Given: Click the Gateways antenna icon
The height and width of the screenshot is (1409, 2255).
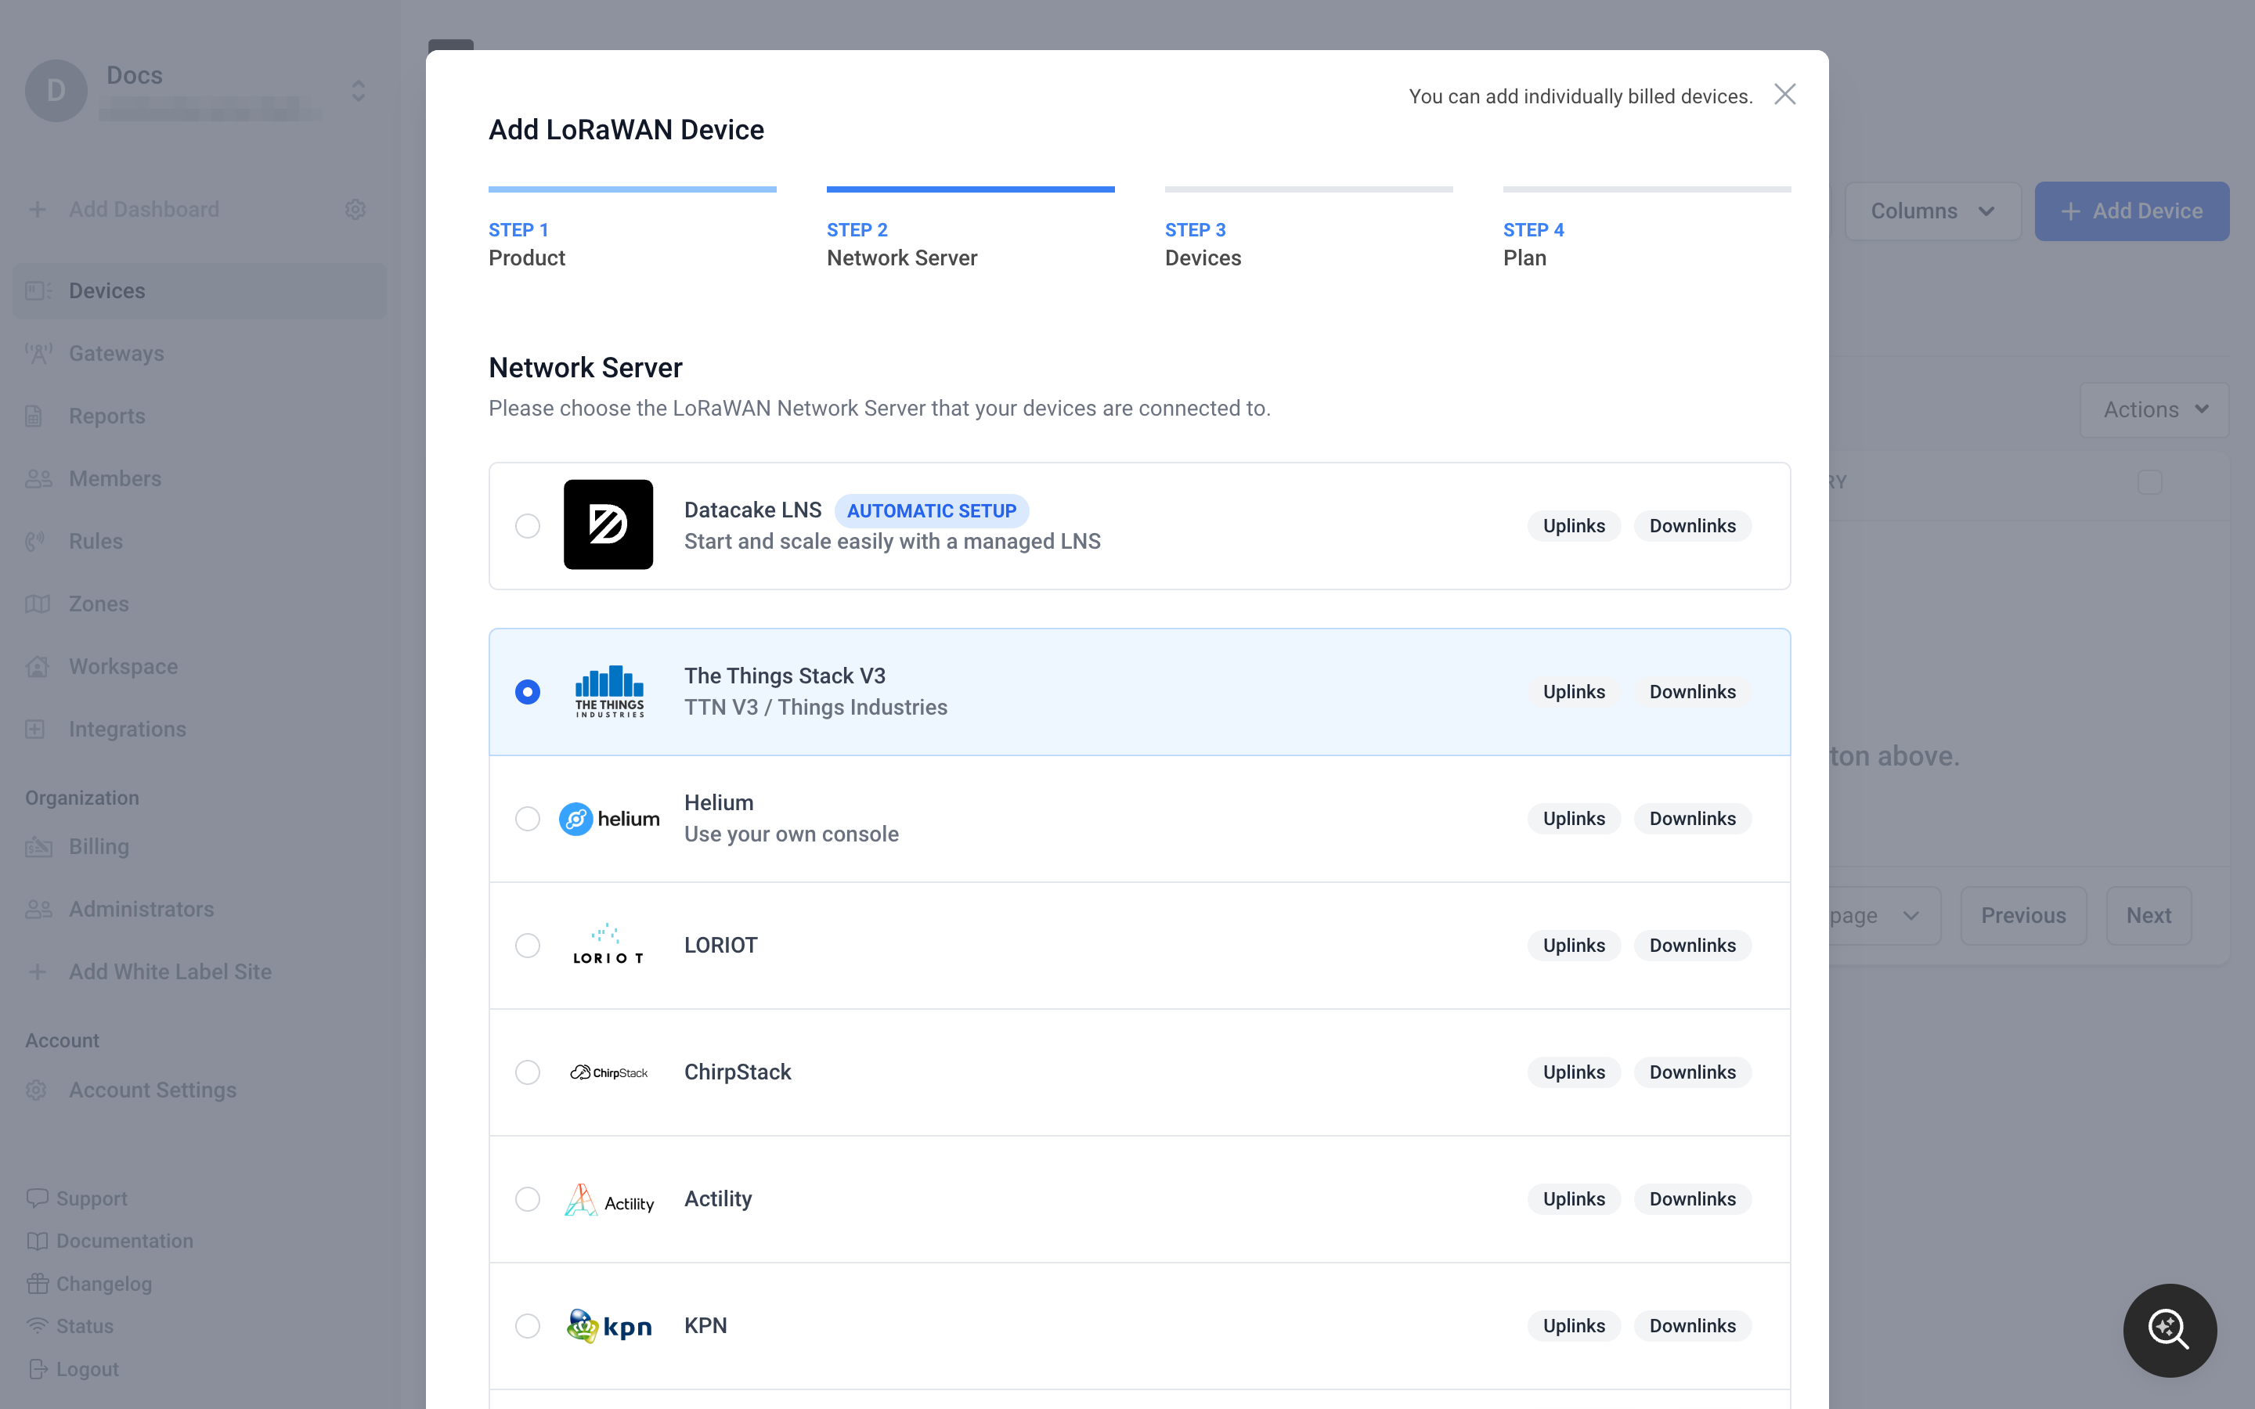Looking at the screenshot, I should click(38, 353).
